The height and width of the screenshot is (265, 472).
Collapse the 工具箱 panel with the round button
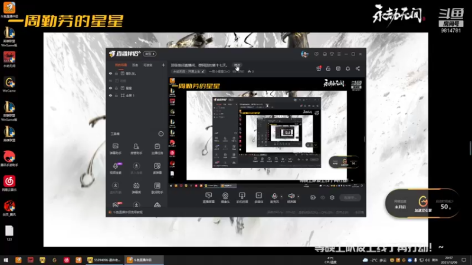point(161,134)
